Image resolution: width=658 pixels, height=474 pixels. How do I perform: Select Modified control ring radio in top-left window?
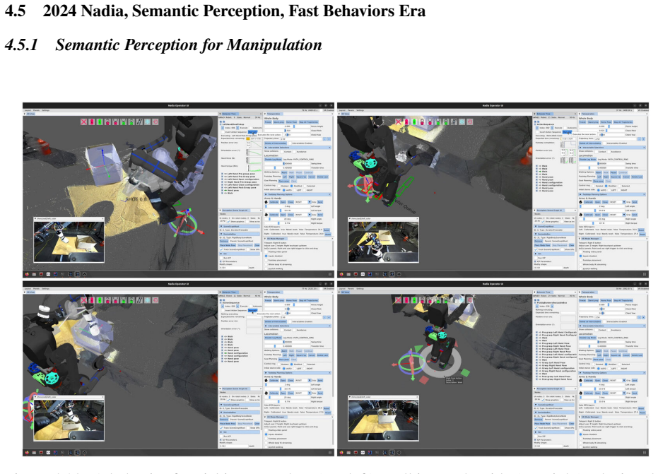pos(292,186)
